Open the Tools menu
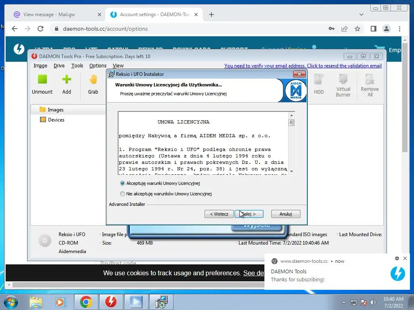Viewport: 414px width, 310px height. tap(77, 66)
